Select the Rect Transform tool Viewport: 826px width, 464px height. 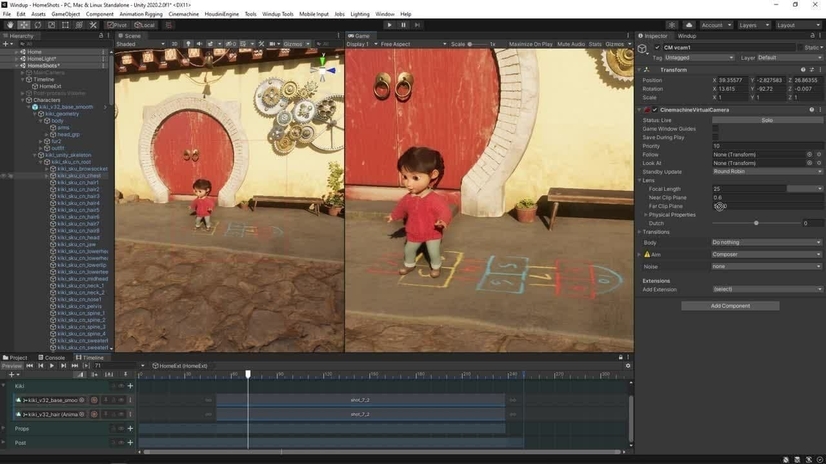click(66, 24)
